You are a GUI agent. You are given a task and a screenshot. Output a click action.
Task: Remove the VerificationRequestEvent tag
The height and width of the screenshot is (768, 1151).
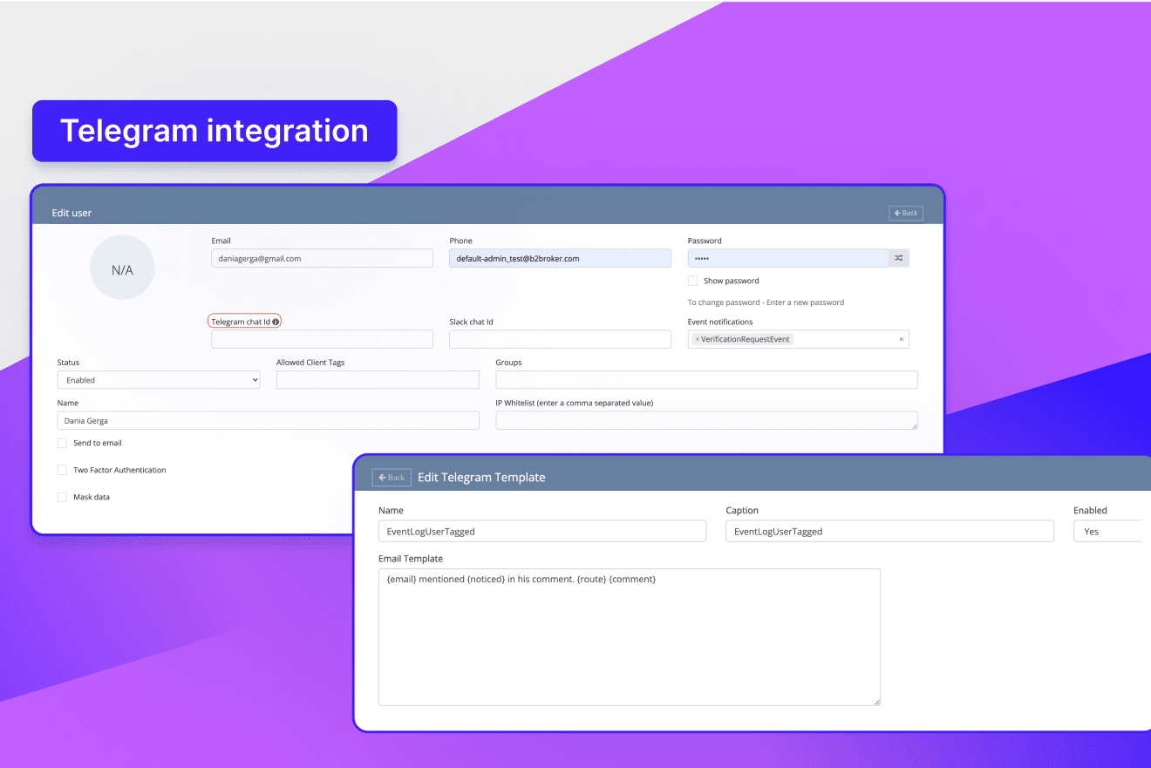[x=697, y=339]
